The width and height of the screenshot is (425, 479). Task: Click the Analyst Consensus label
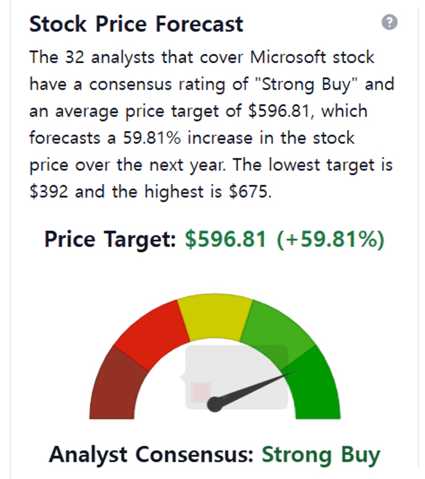[x=152, y=455]
